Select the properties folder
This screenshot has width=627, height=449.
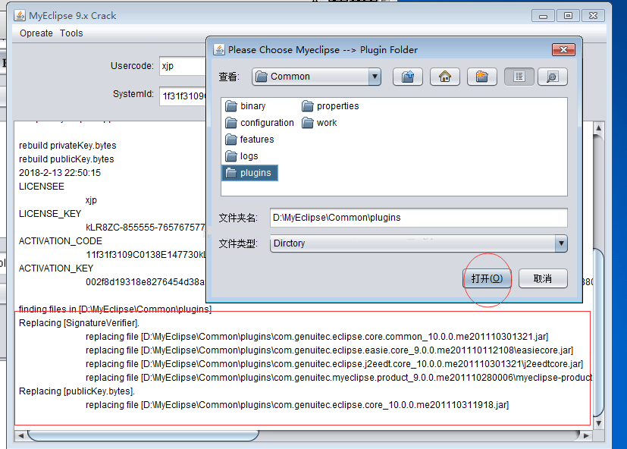pos(331,106)
